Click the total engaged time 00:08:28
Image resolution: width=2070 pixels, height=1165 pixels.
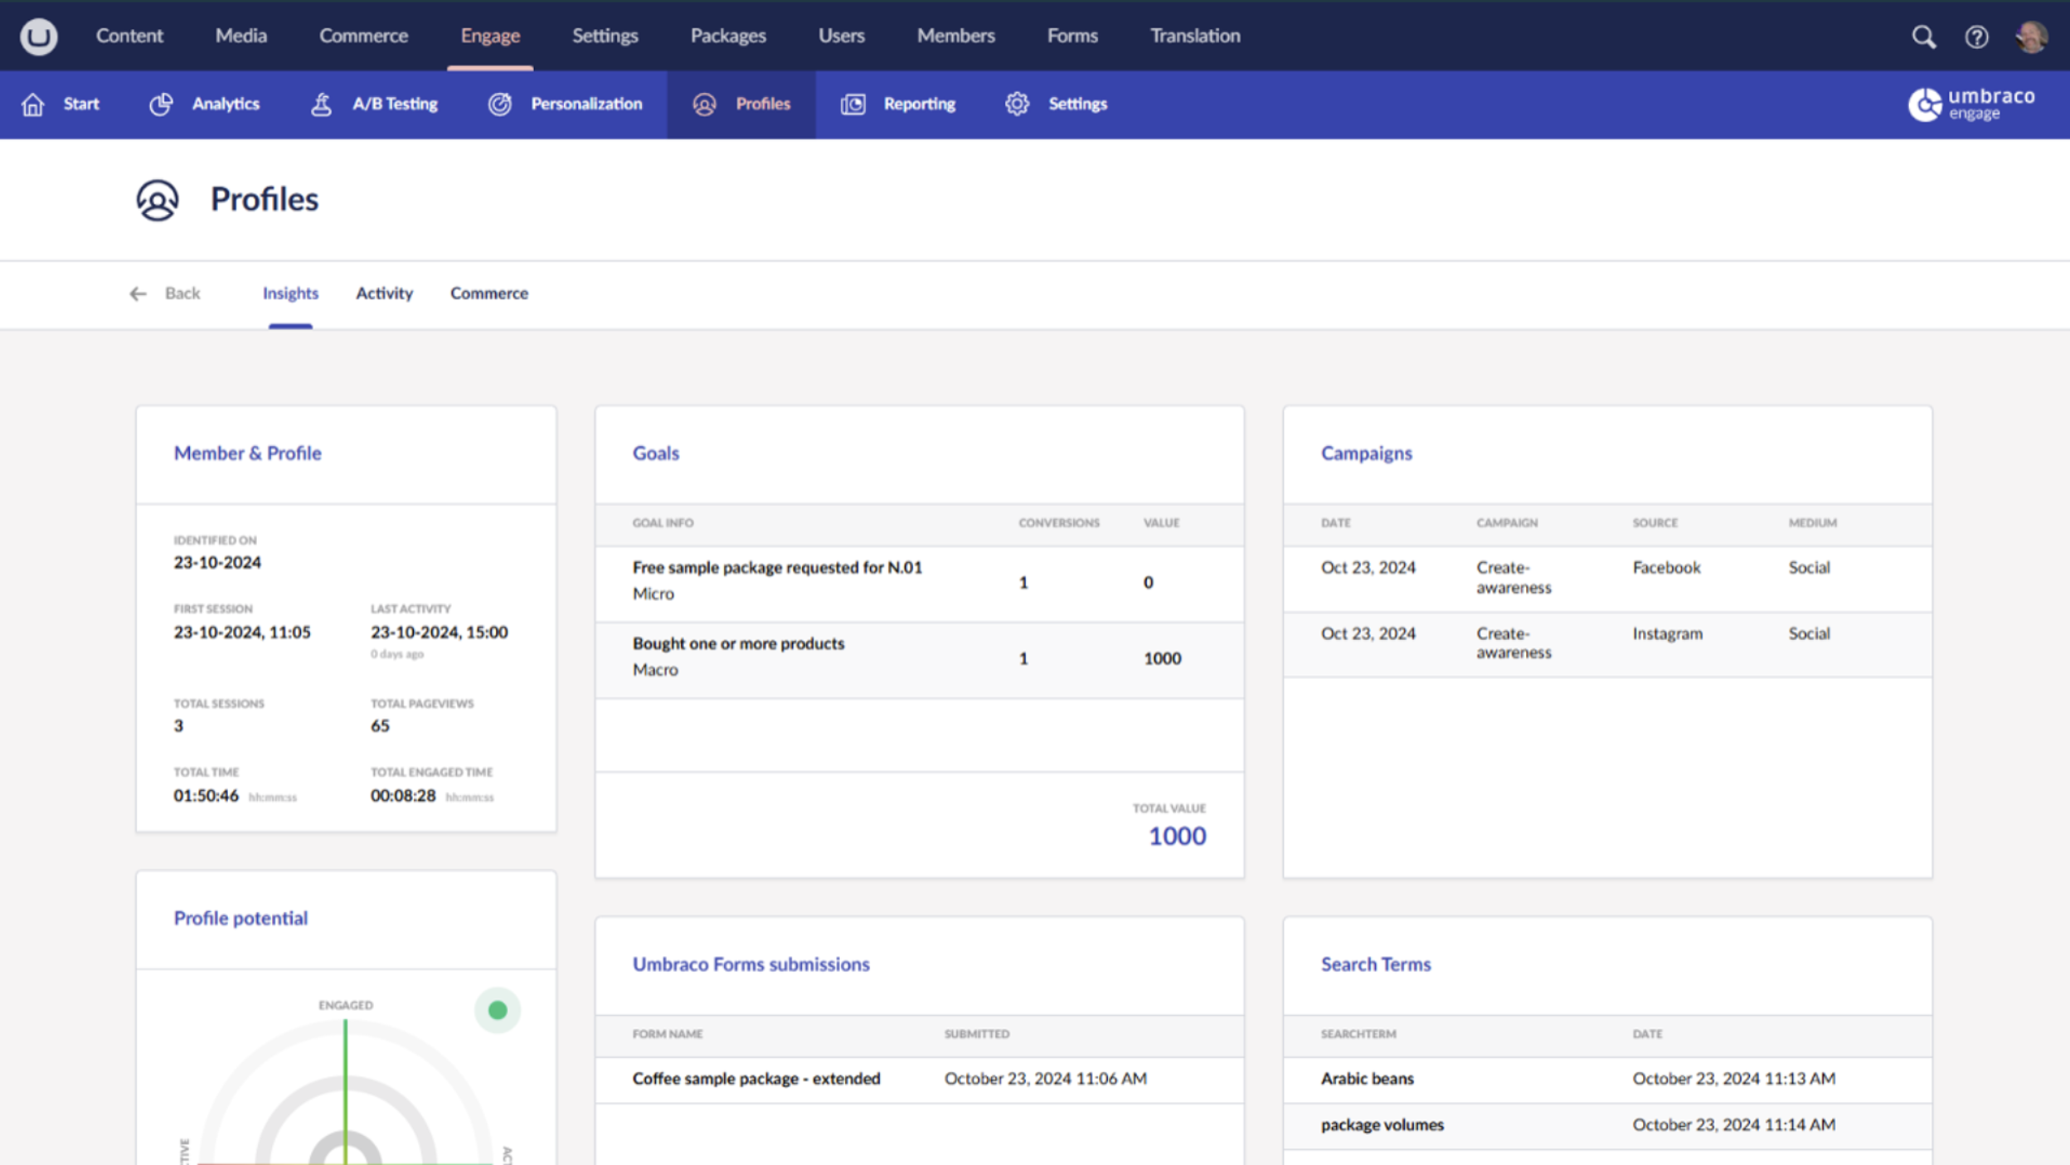[x=403, y=796]
